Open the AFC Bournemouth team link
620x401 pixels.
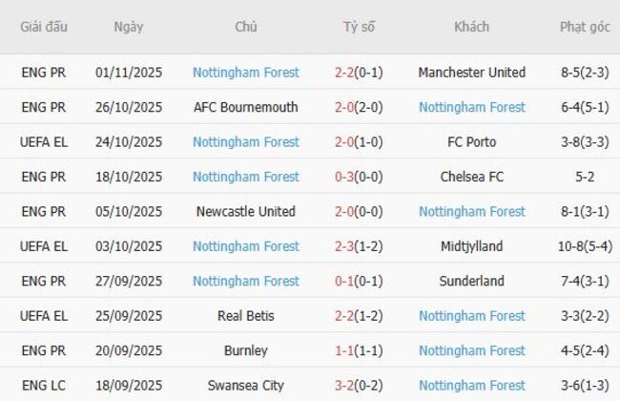[245, 107]
